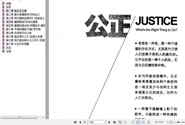Switch to single page layout
Image resolution: width=185 pixels, height=125 pixels.
tap(133, 122)
